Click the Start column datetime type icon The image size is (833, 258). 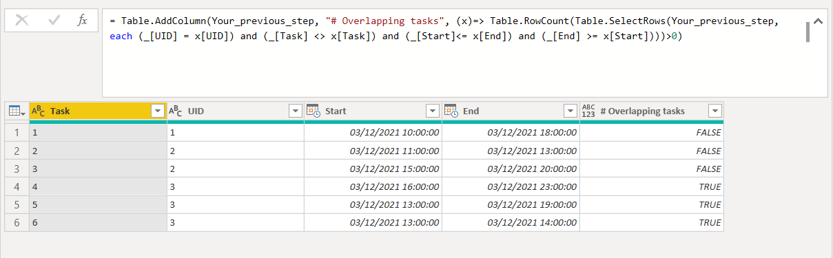(x=314, y=111)
